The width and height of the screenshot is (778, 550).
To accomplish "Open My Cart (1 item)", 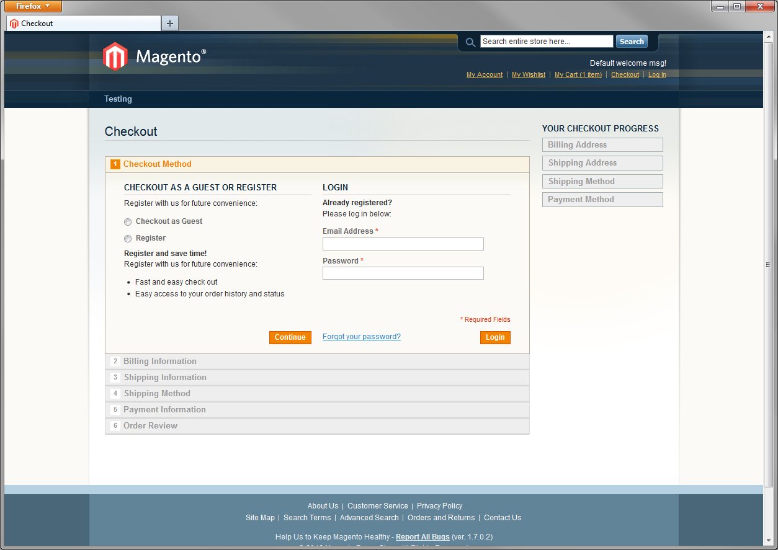I will click(578, 75).
